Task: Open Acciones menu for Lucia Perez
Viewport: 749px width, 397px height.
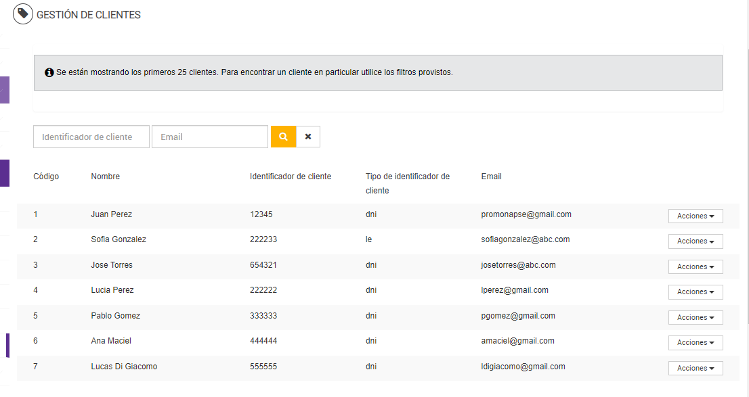Action: coord(695,292)
